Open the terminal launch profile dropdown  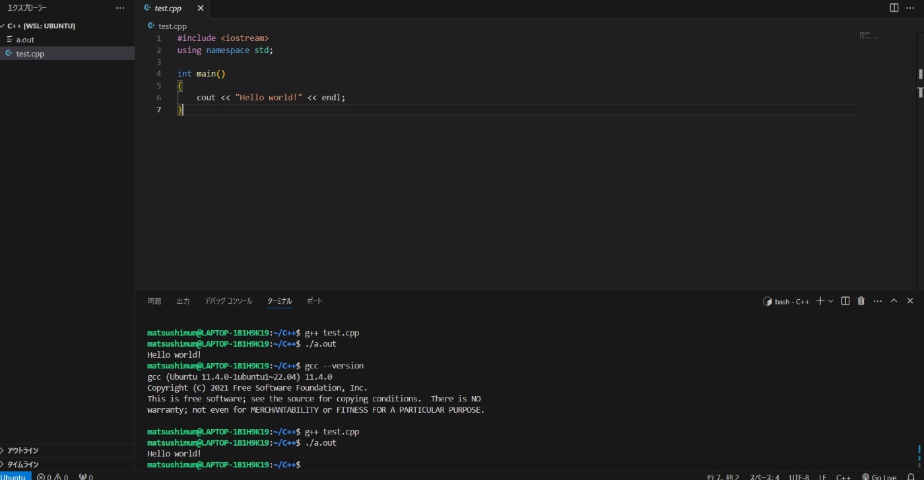[x=830, y=301]
